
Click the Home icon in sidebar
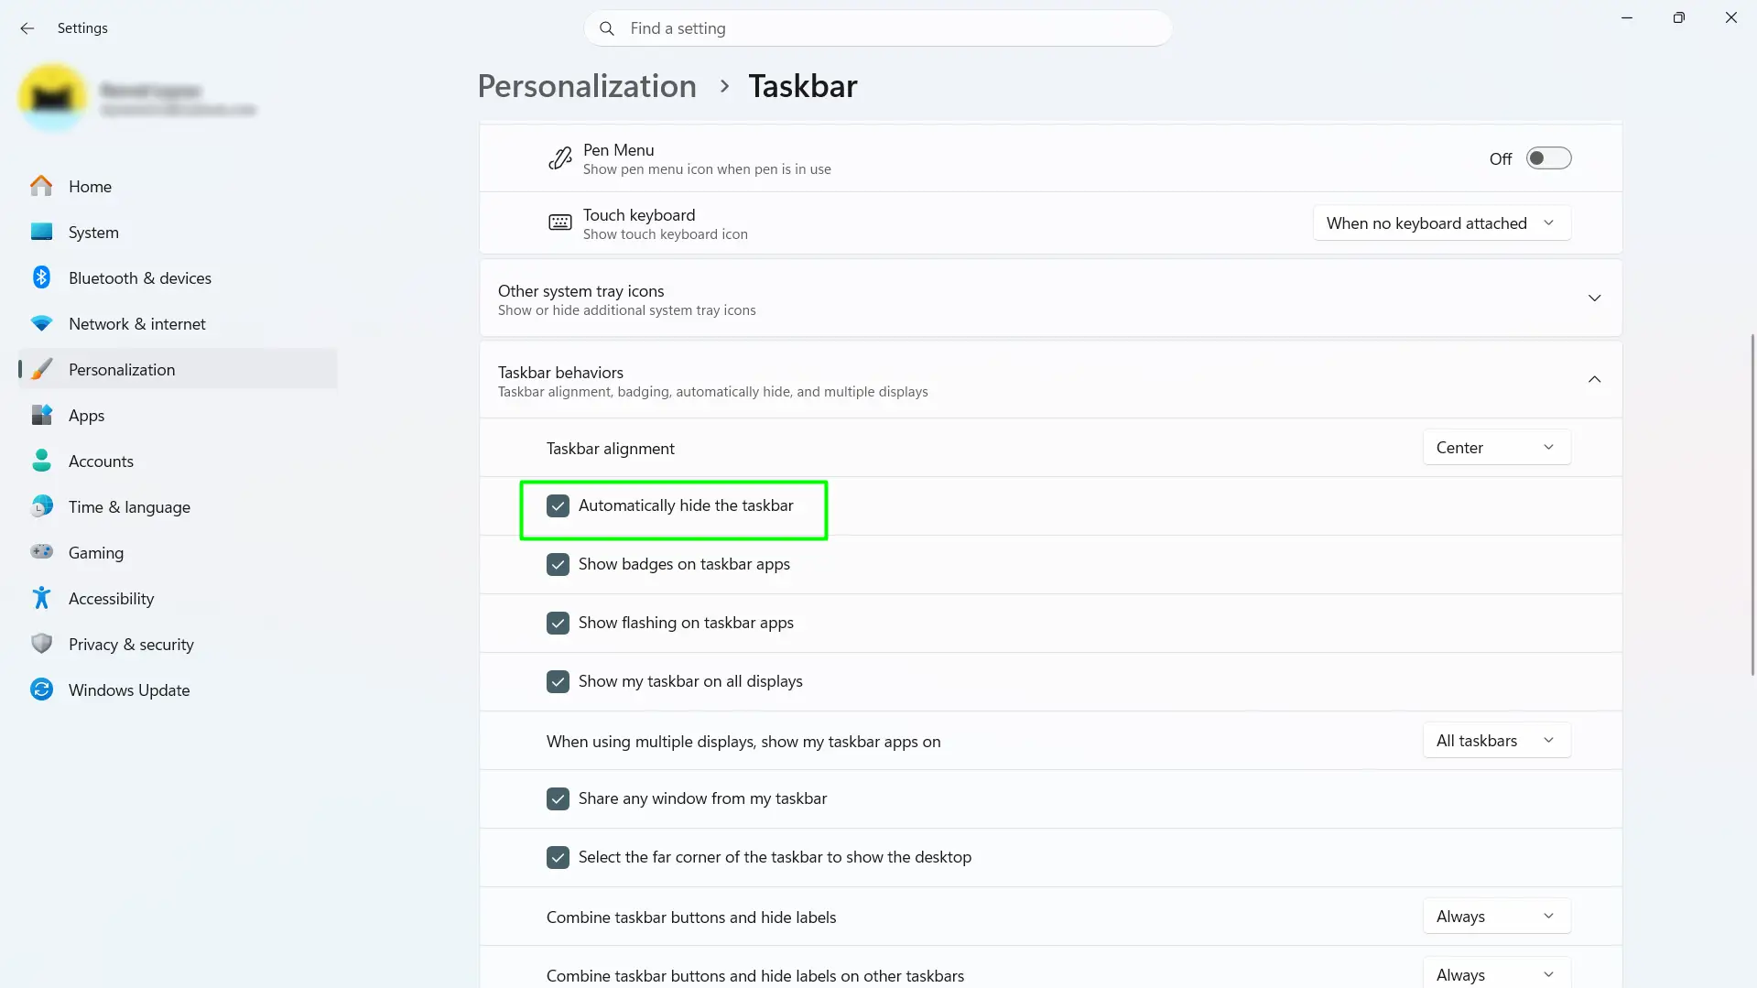(41, 186)
